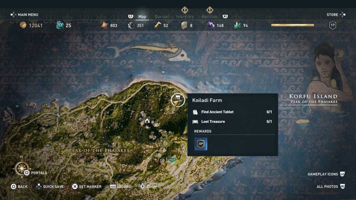Click the purple obsidian glass resource icon

click(x=211, y=26)
